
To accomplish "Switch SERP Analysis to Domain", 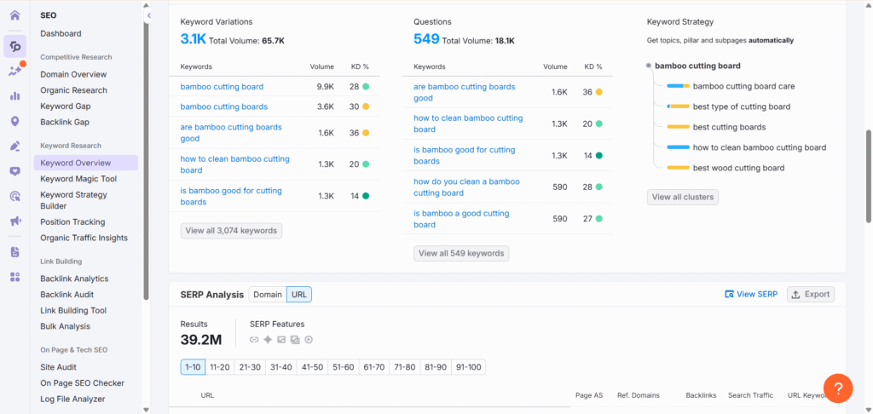I will pyautogui.click(x=268, y=295).
